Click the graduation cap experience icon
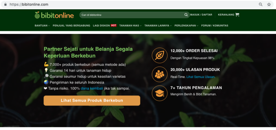276x130 pixels. click(x=159, y=93)
